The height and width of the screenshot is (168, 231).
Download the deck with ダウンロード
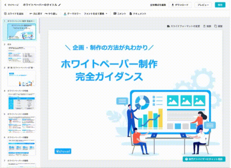tap(180, 5)
